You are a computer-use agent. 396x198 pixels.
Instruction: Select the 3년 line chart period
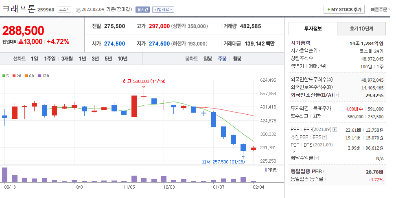coord(95,59)
